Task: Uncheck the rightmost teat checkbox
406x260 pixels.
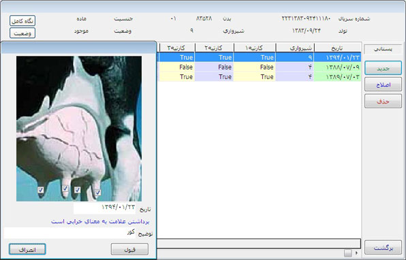Action: (x=98, y=193)
